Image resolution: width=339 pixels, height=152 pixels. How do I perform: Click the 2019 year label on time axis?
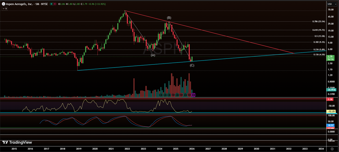79,148
